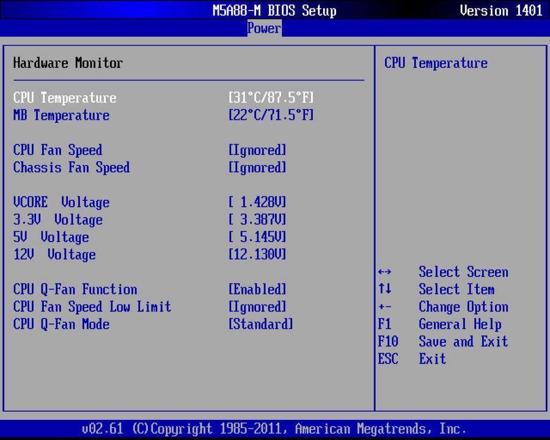Click the Change Option hint text

pos(463,307)
